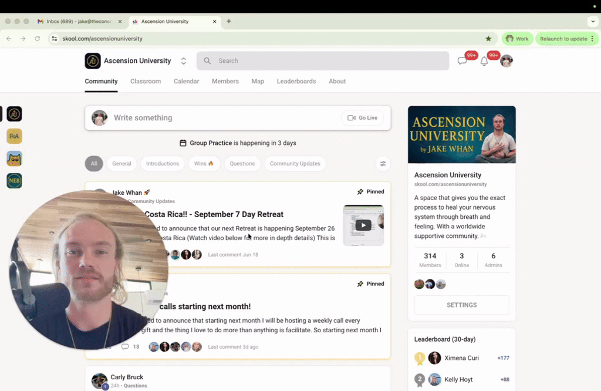Expand the tab search dropdown arrow
This screenshot has width=601, height=391.
(x=593, y=22)
